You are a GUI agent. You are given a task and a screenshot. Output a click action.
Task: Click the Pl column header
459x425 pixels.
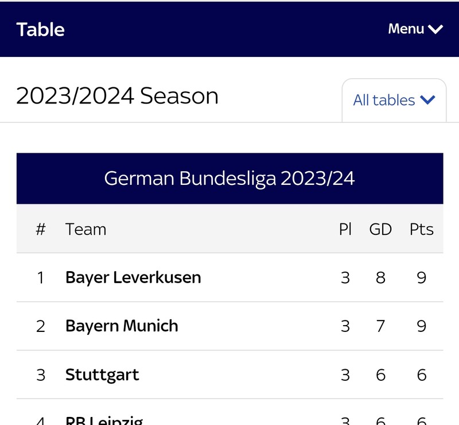point(345,229)
